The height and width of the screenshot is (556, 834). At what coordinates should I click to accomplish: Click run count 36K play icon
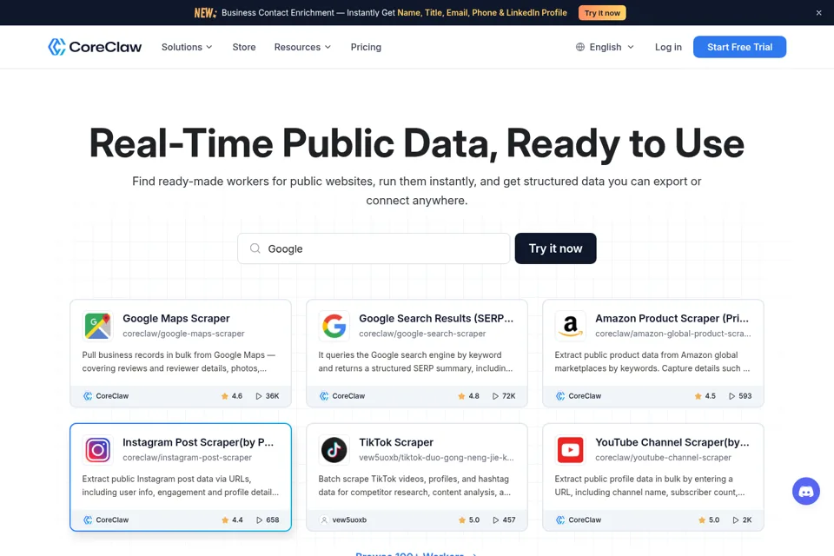coord(259,396)
